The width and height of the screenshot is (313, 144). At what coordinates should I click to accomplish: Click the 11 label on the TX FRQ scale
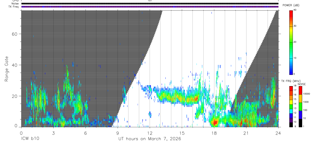point(295,118)
